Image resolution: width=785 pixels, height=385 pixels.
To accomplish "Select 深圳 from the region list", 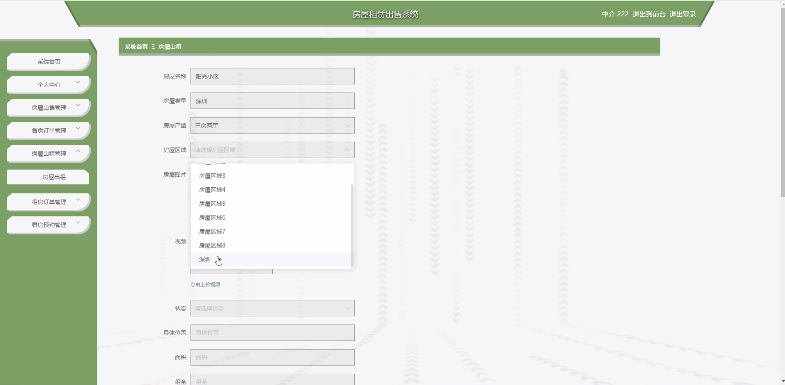I will coord(205,260).
